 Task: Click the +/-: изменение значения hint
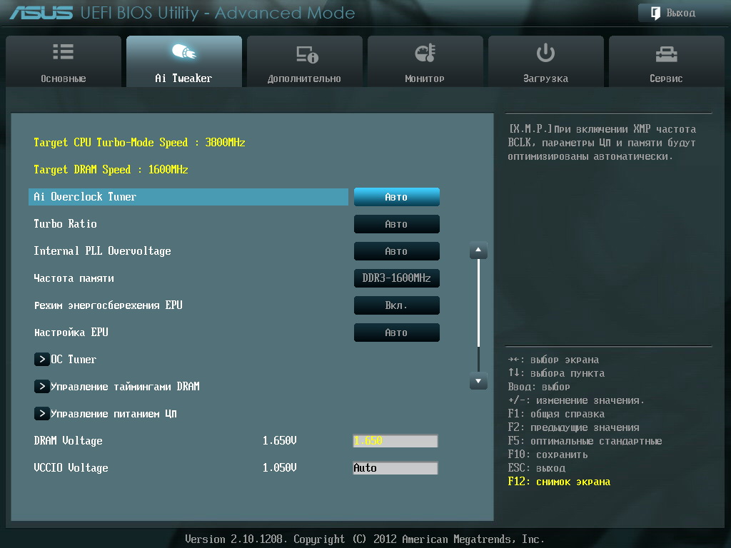pos(576,401)
